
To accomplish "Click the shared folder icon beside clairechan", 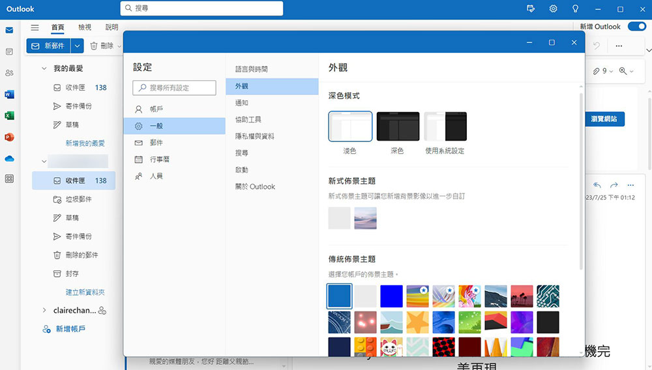I will point(102,310).
